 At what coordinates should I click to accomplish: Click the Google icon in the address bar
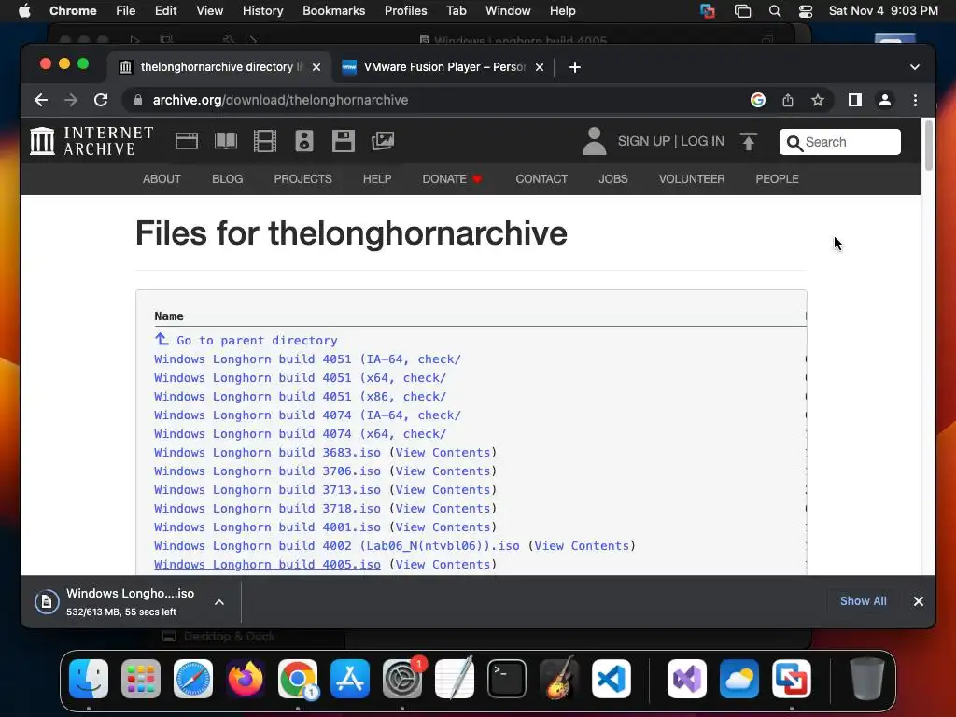(758, 100)
